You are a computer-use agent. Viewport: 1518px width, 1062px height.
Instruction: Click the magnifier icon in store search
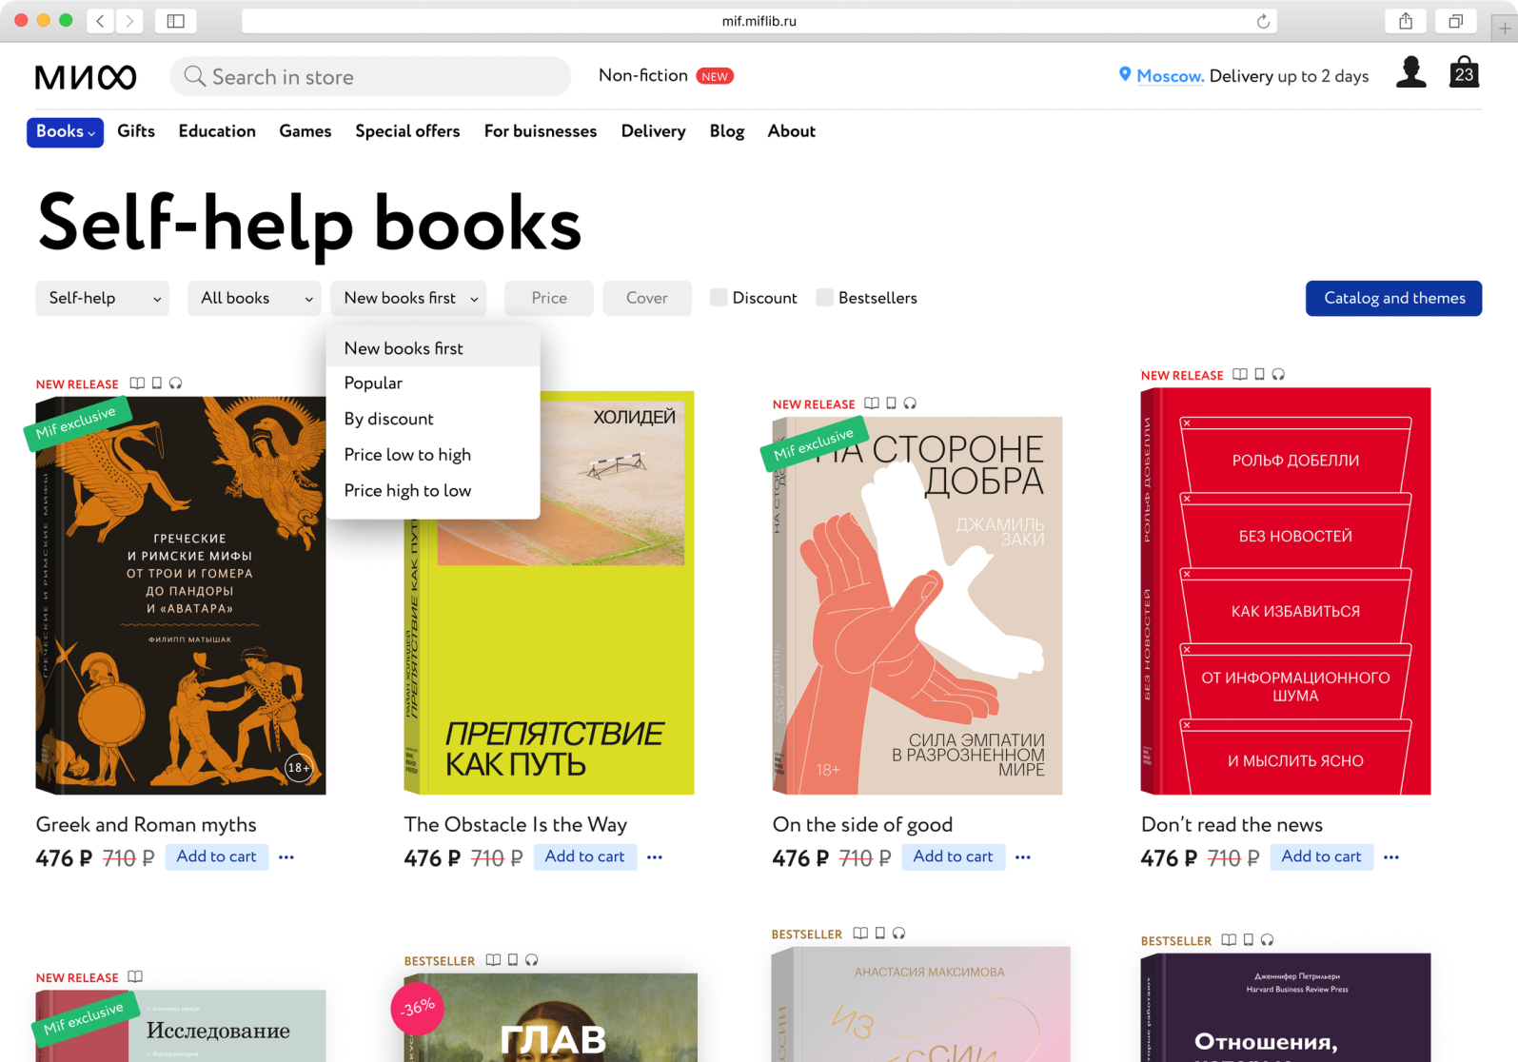[194, 76]
